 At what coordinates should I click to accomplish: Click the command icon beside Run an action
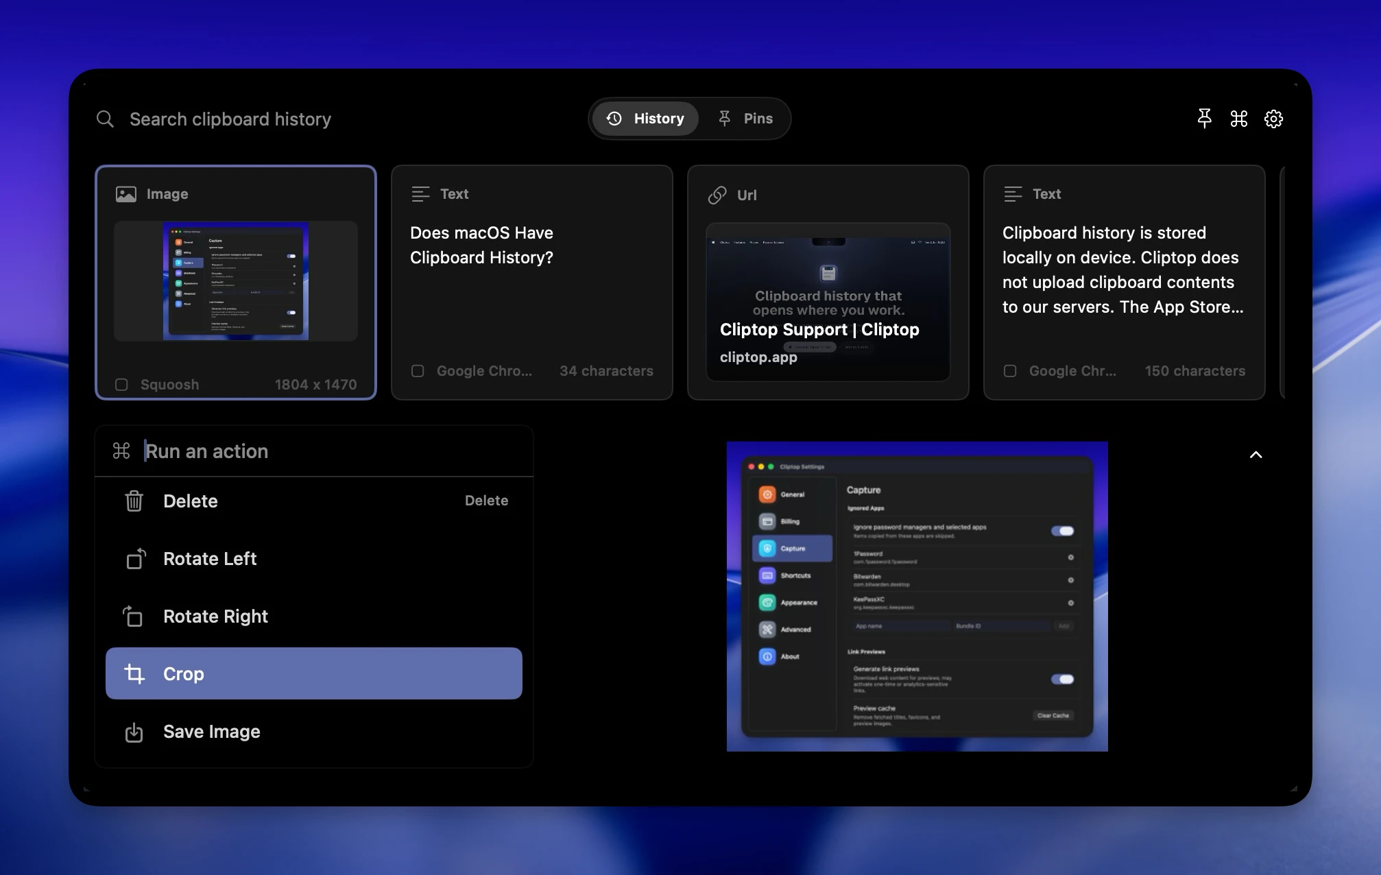[121, 451]
